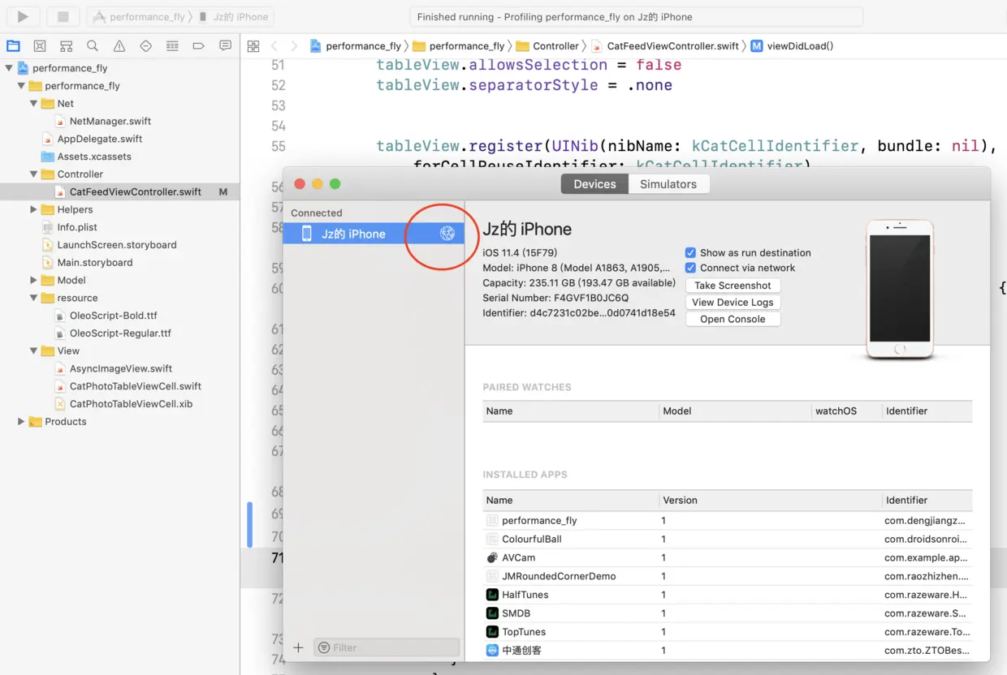This screenshot has width=1007, height=675.
Task: Toggle Show as run destination checkbox
Action: point(690,252)
